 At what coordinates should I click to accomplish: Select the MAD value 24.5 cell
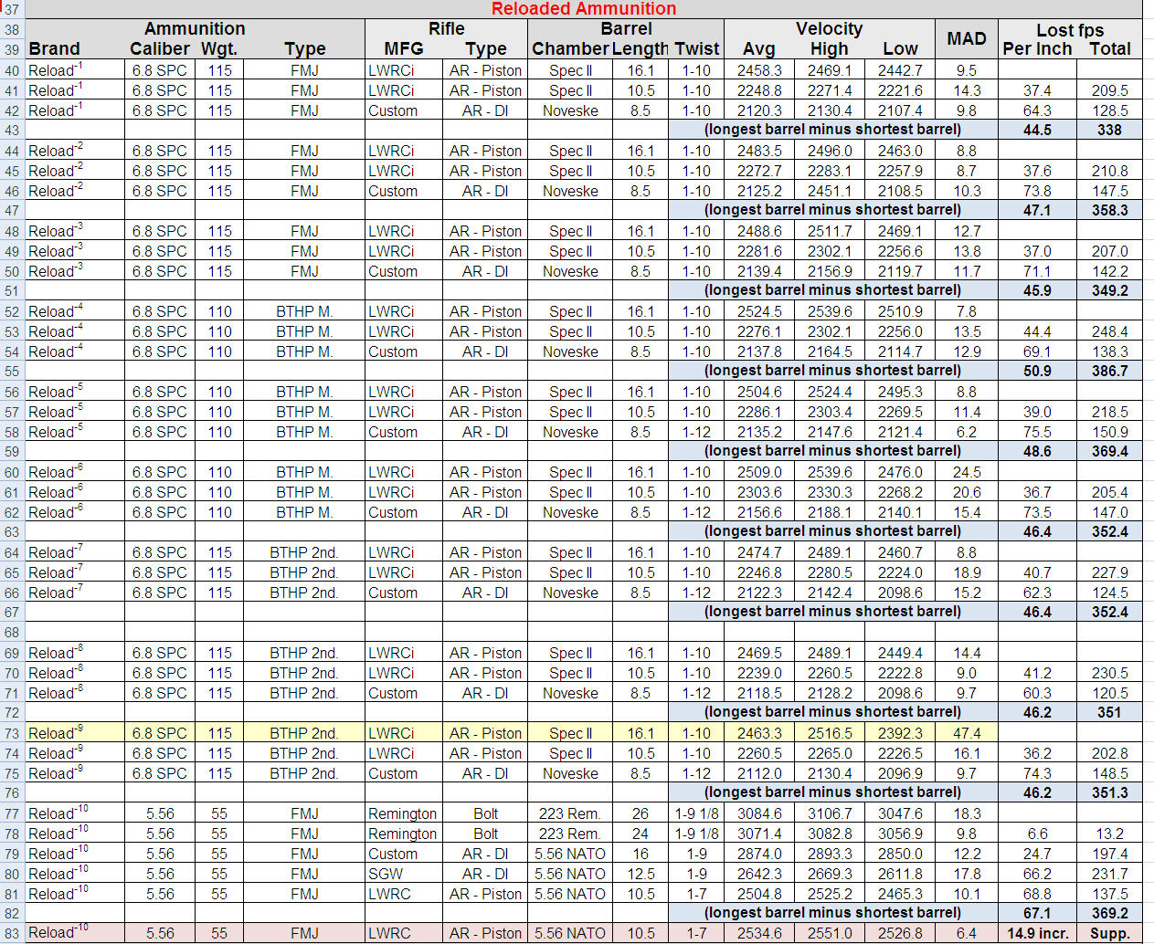pyautogui.click(x=966, y=472)
